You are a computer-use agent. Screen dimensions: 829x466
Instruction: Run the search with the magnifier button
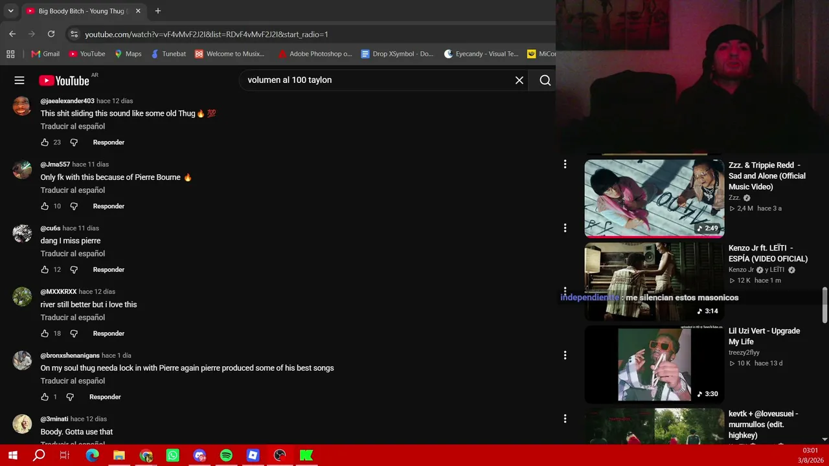click(x=545, y=80)
